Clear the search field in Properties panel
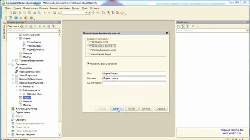The width and height of the screenshot is (250, 140). 248,30
